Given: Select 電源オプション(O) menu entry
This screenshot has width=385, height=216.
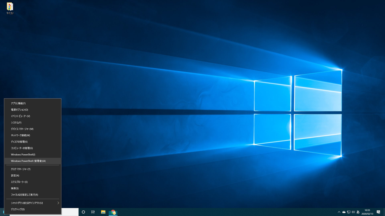Looking at the screenshot, I should click(x=32, y=110).
